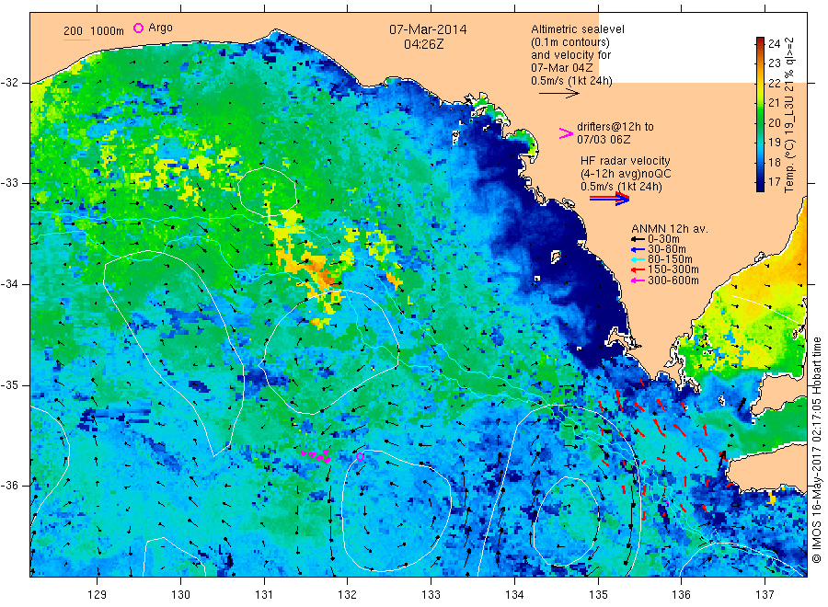This screenshot has width=828, height=607.
Task: Click the blue 30-80m ANMN arrow
Action: [x=638, y=249]
